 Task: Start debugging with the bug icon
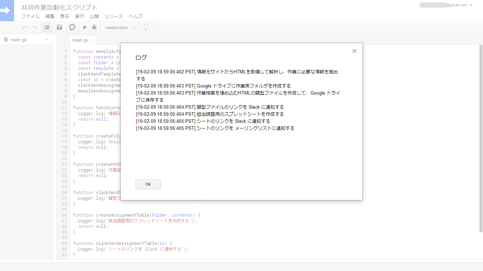point(94,28)
